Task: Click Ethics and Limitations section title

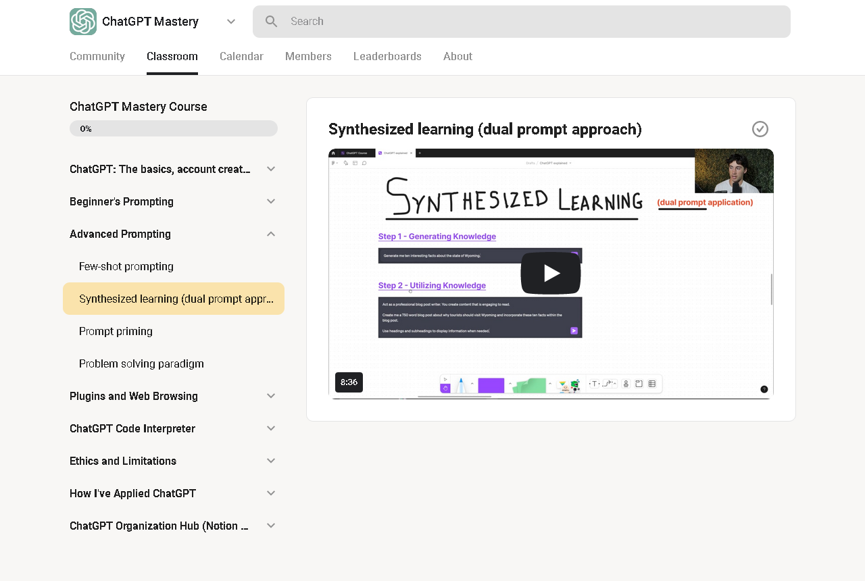Action: (x=123, y=461)
